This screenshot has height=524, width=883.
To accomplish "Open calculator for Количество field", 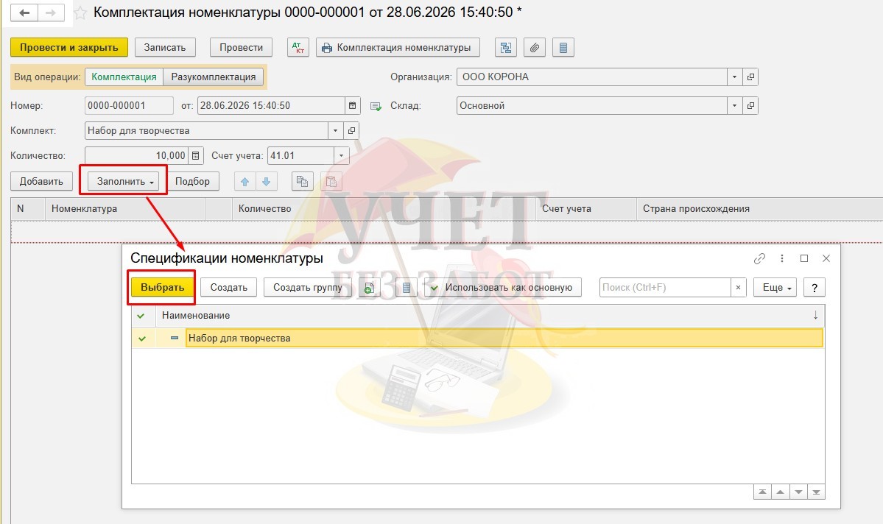I will coord(195,155).
